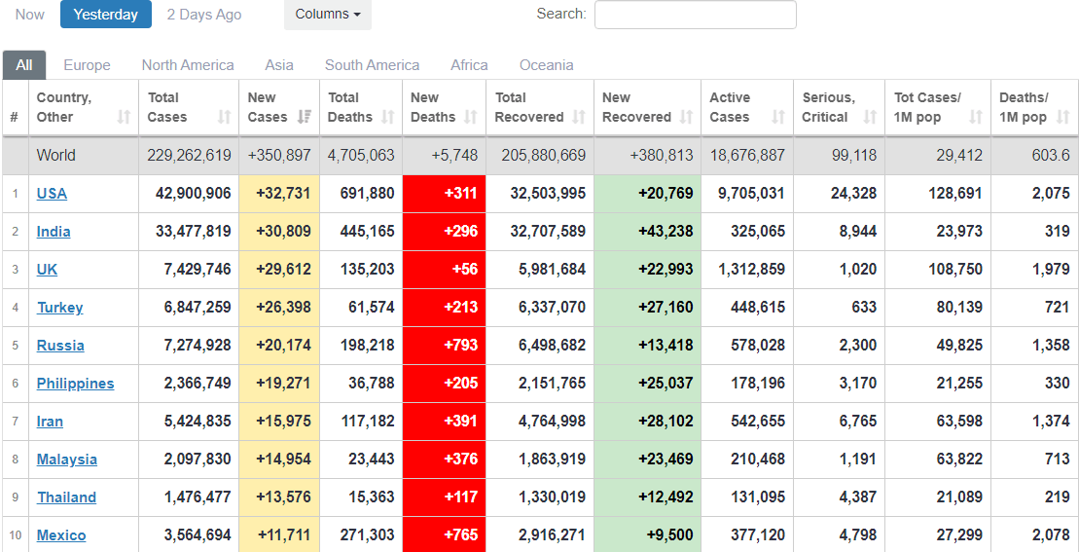Click Active Cases sort icon
The width and height of the screenshot is (1079, 552).
pyautogui.click(x=777, y=117)
